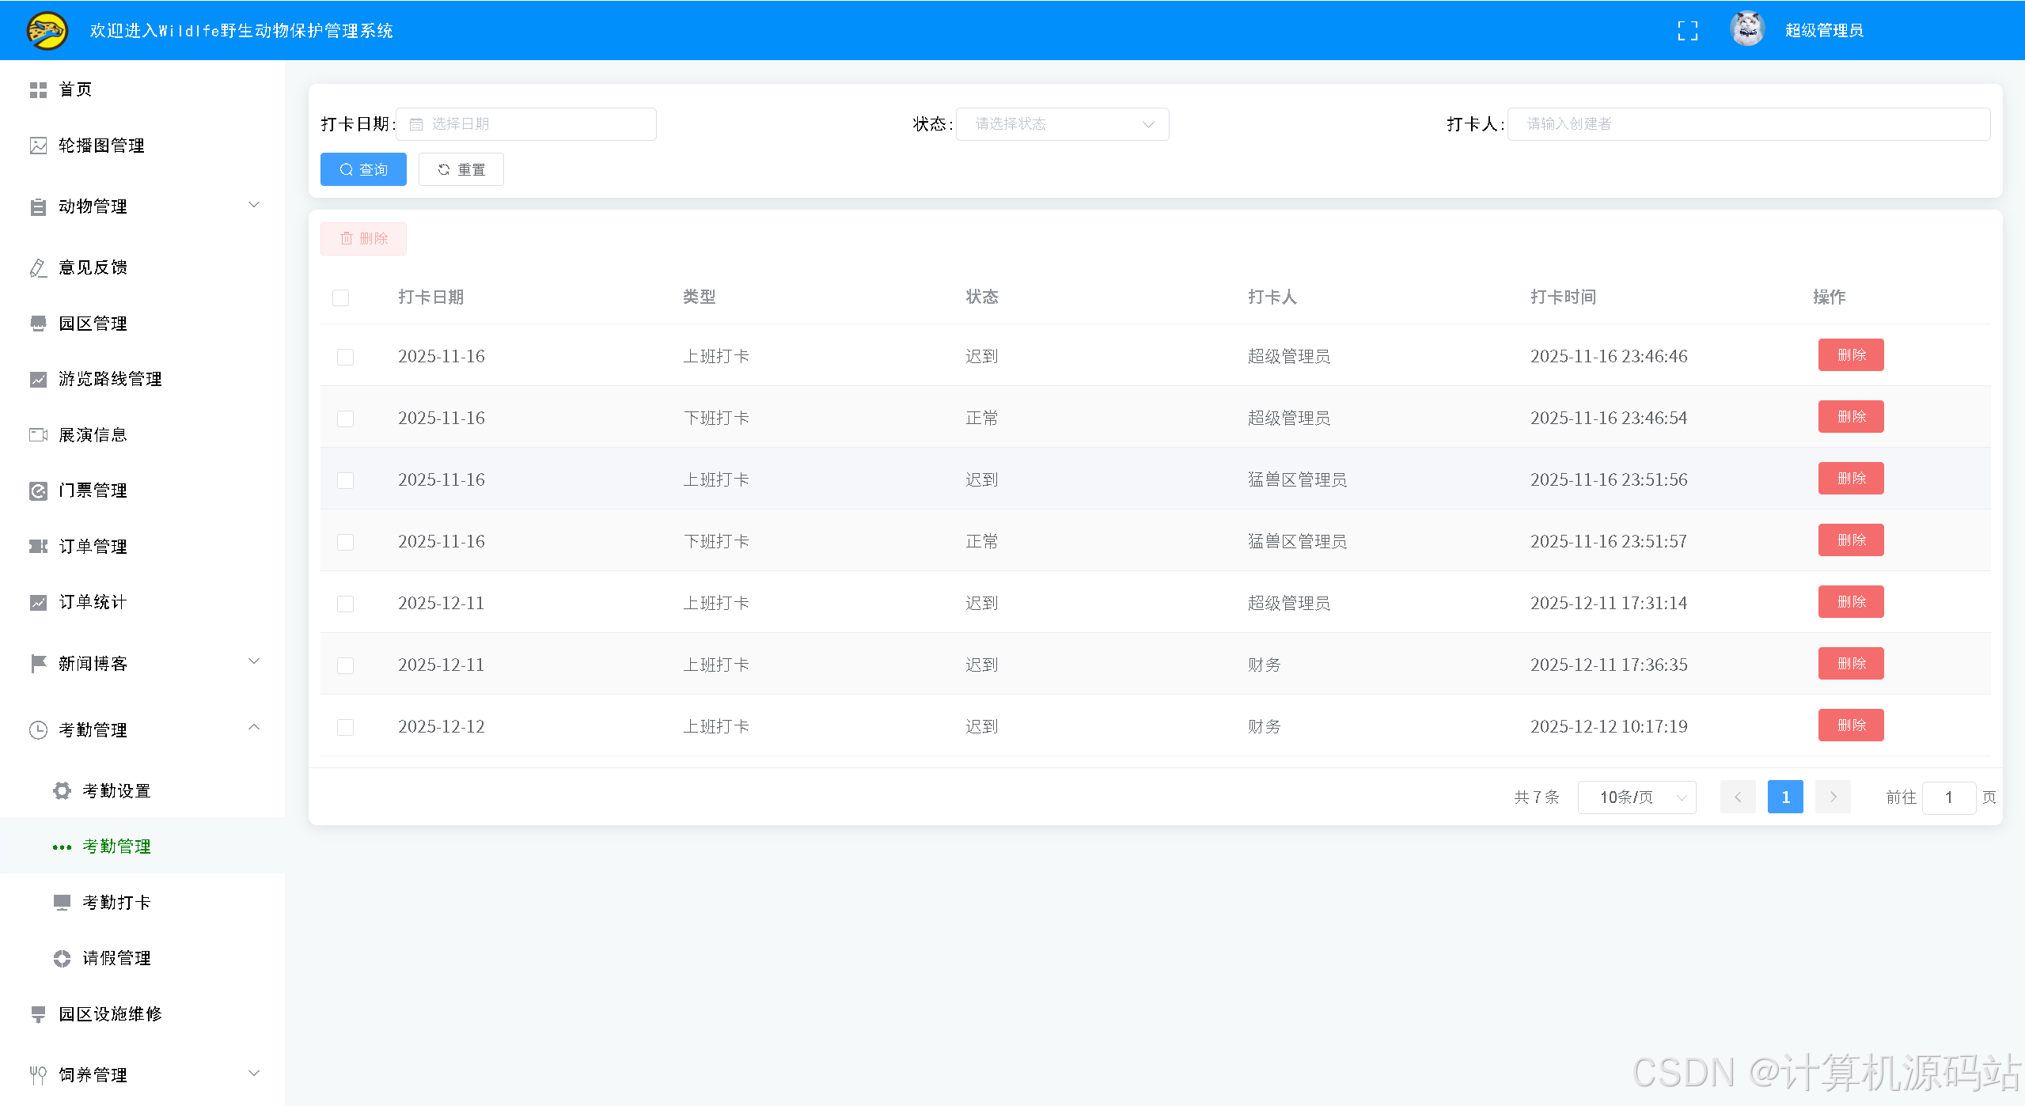This screenshot has height=1106, width=2025.
Task: Click the icon beside 园区设施维修
Action: [38, 1014]
